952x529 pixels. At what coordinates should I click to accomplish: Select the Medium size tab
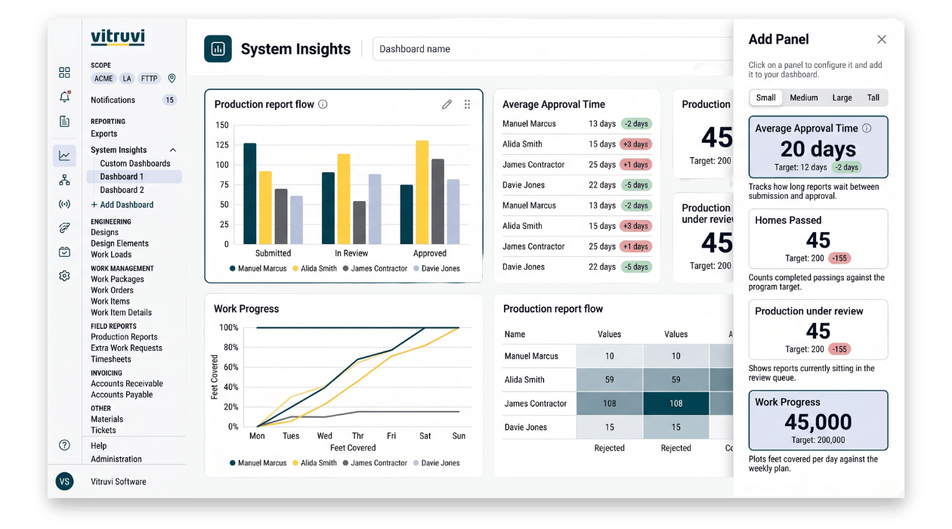click(x=804, y=97)
